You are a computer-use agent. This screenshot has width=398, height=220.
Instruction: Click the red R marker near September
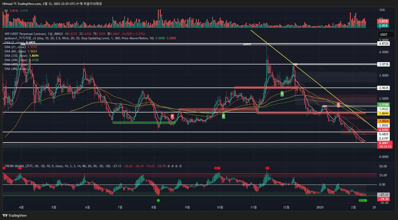(172, 116)
